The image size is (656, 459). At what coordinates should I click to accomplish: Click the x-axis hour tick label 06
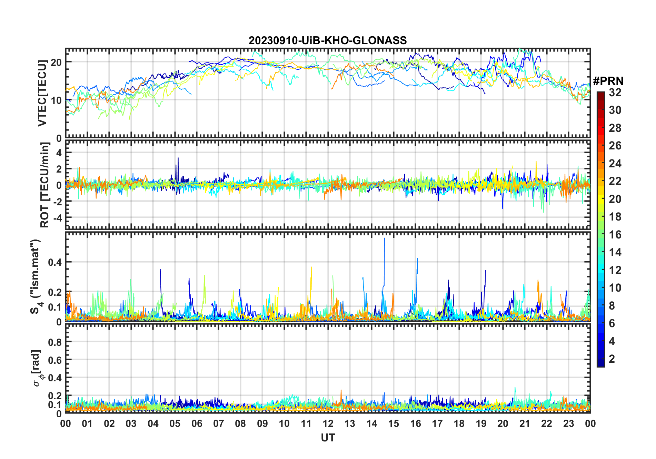point(197,424)
